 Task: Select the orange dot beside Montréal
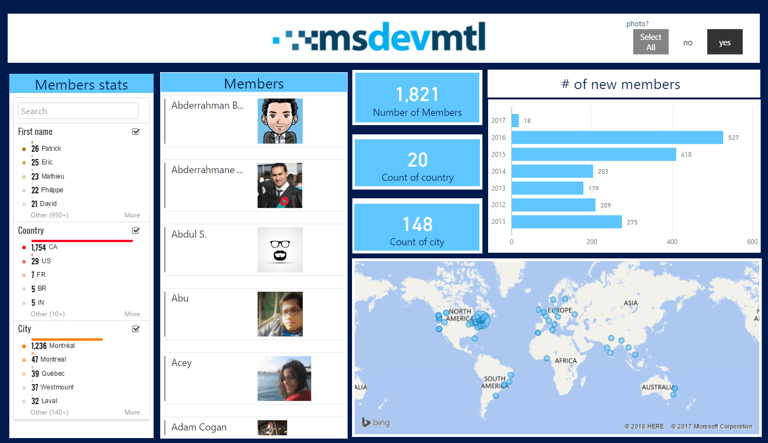click(x=24, y=346)
